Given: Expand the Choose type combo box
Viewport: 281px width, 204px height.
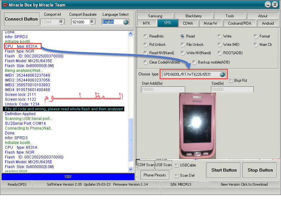Looking at the screenshot, I should (222, 74).
